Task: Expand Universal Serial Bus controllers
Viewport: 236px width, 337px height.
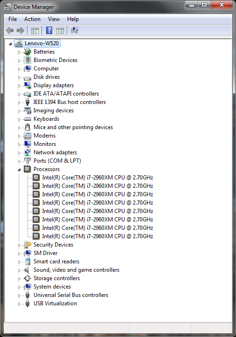Action: pyautogui.click(x=20, y=296)
